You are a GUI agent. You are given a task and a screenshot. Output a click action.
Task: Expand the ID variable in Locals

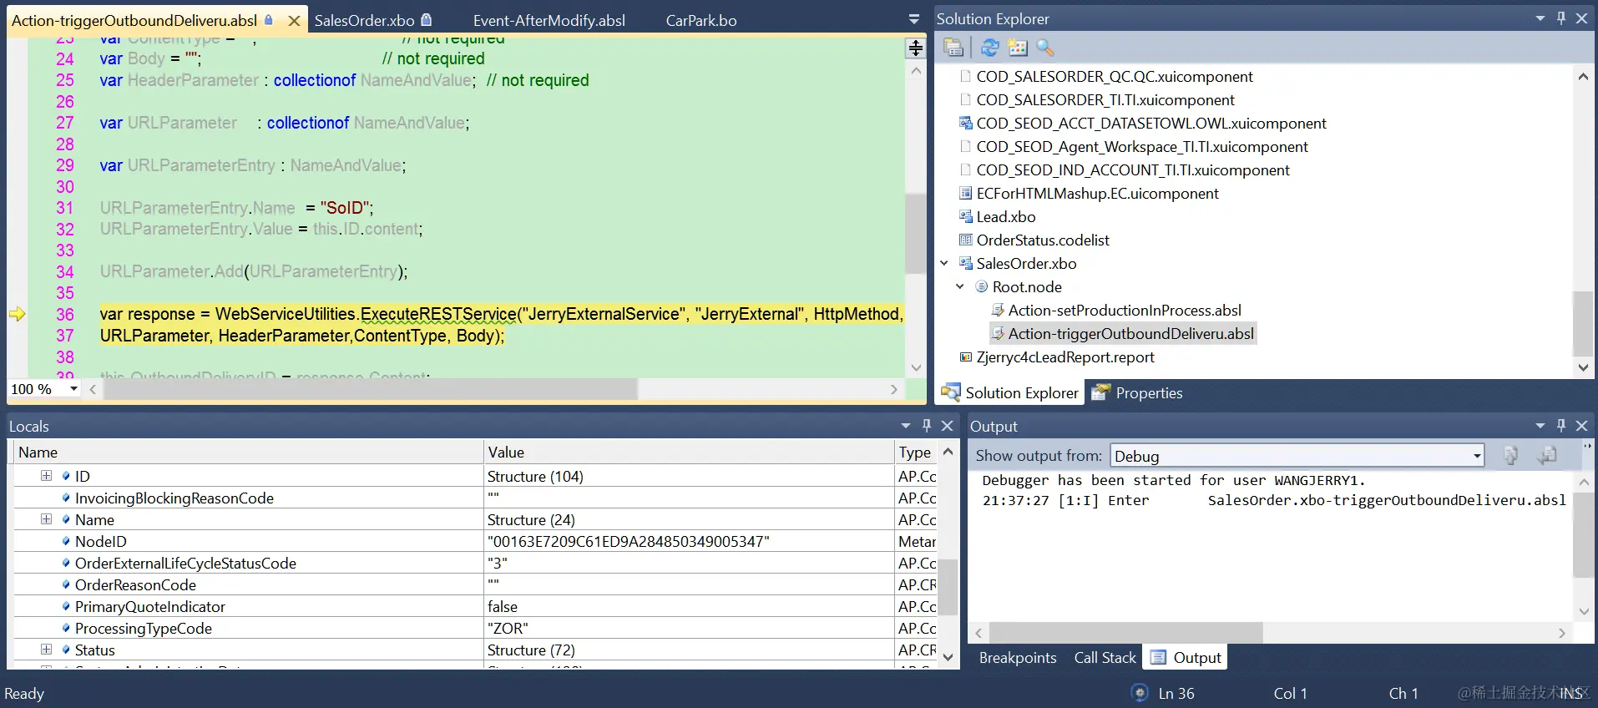tap(46, 475)
